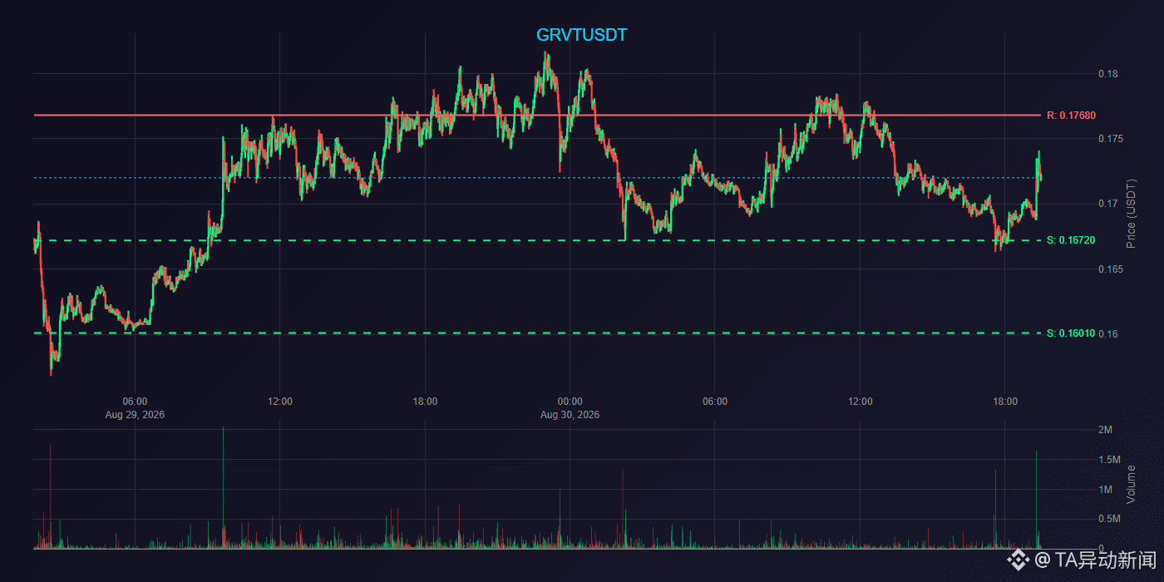Click the tallest green volume bar near 2M
This screenshot has height=582, width=1164.
223,487
